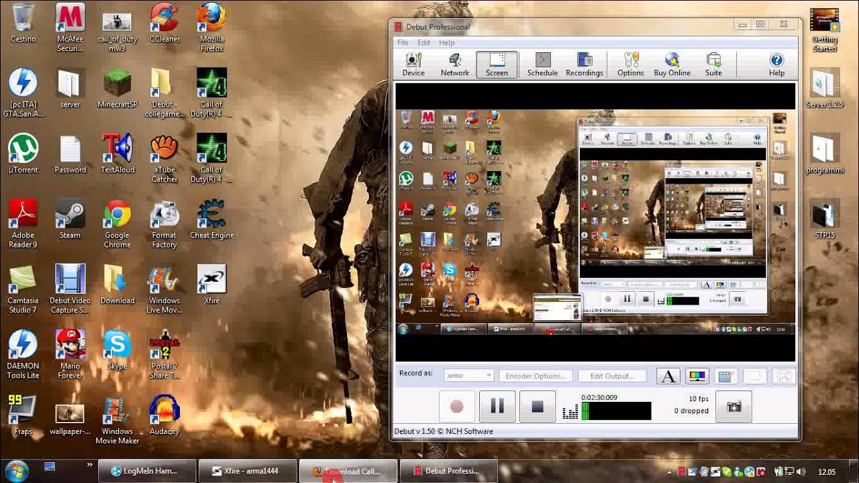Click the Buy Online toolbar button

pyautogui.click(x=672, y=64)
